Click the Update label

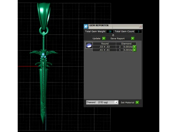96,38
